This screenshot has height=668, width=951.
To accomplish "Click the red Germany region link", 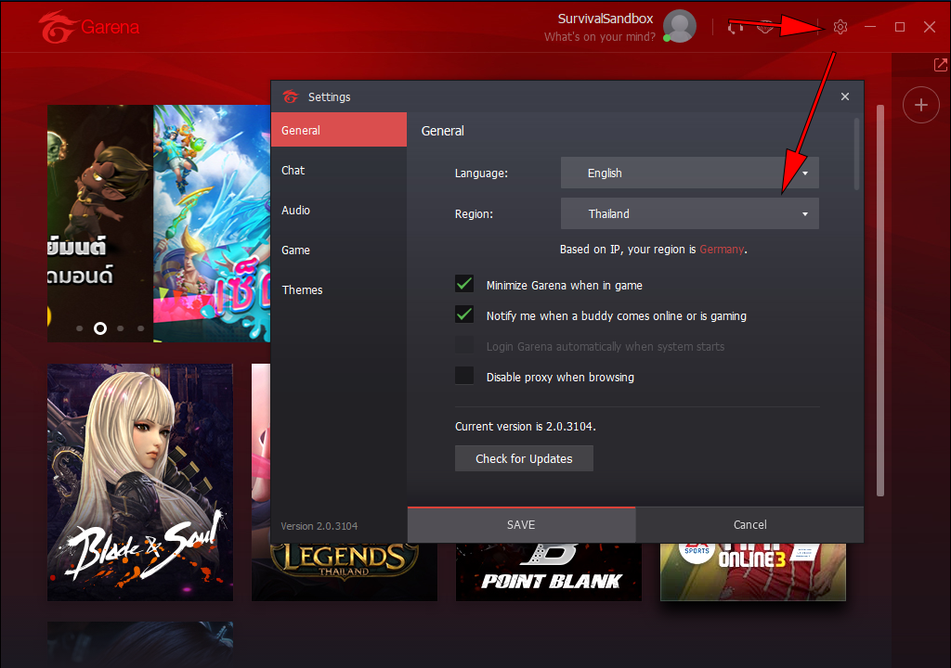I will 722,250.
